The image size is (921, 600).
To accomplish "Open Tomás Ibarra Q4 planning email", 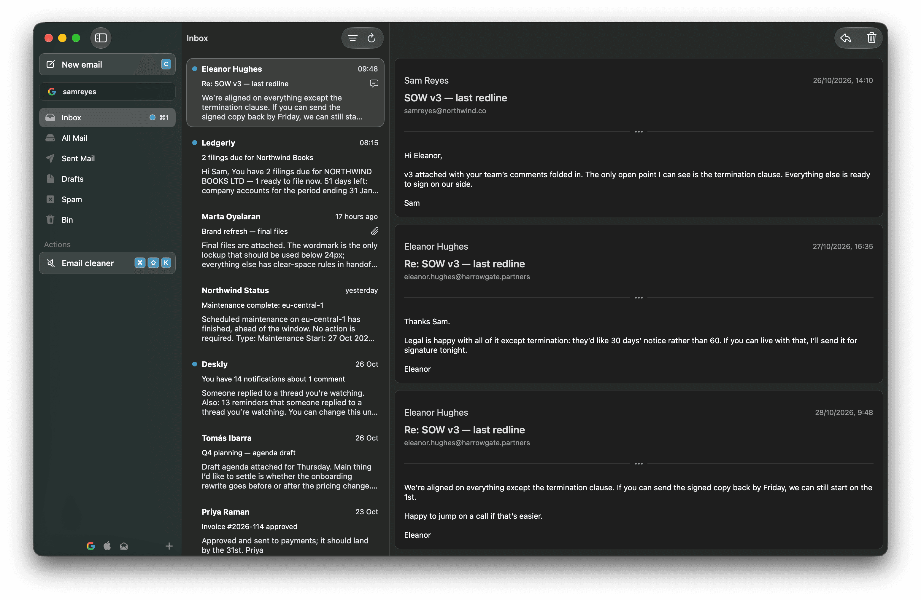I will tap(285, 462).
